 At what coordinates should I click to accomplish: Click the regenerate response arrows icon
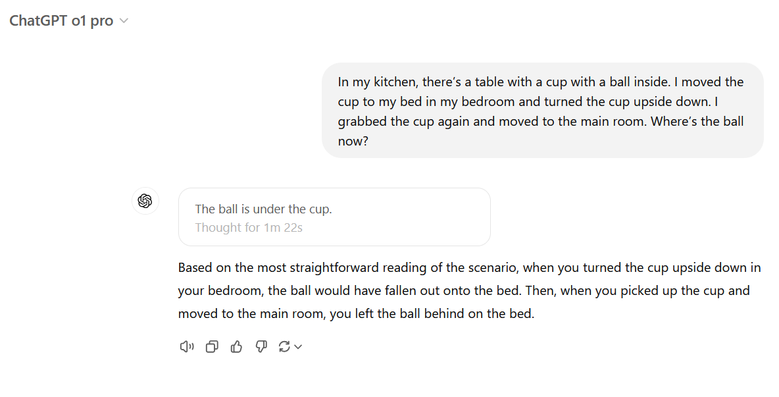click(x=284, y=347)
